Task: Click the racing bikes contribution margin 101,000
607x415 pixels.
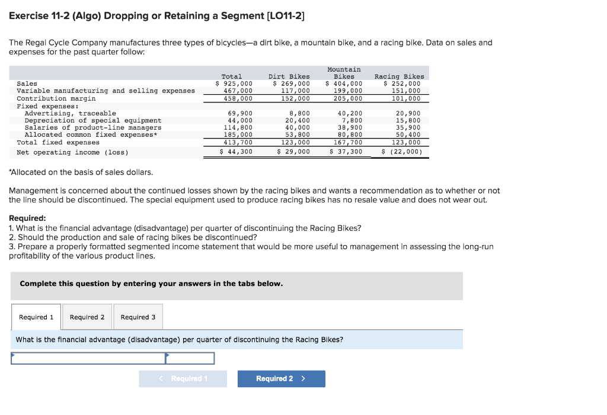Action: [405, 98]
